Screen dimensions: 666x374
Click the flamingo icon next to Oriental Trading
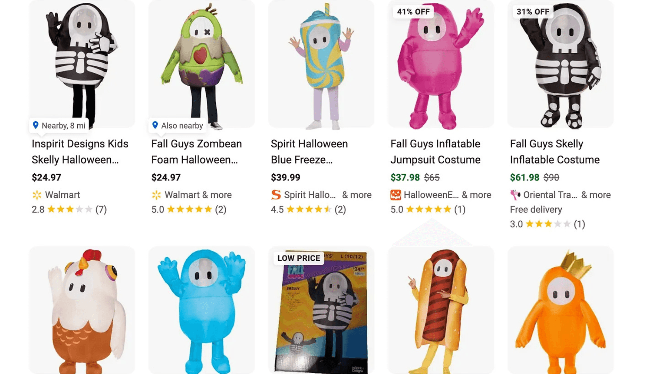(x=515, y=195)
